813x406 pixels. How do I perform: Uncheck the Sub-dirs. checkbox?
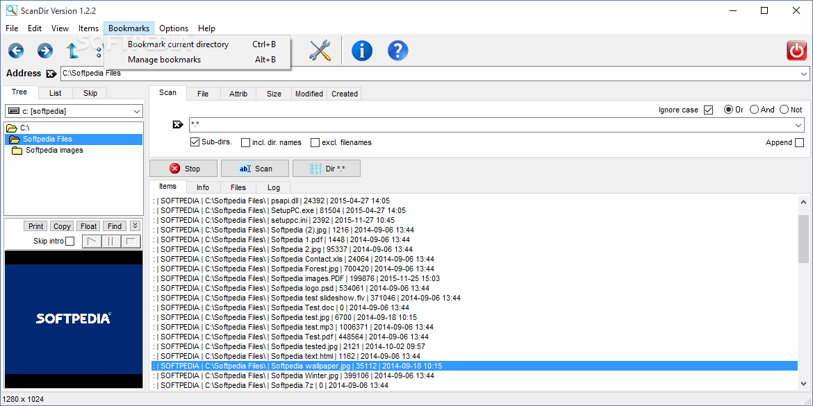click(195, 142)
